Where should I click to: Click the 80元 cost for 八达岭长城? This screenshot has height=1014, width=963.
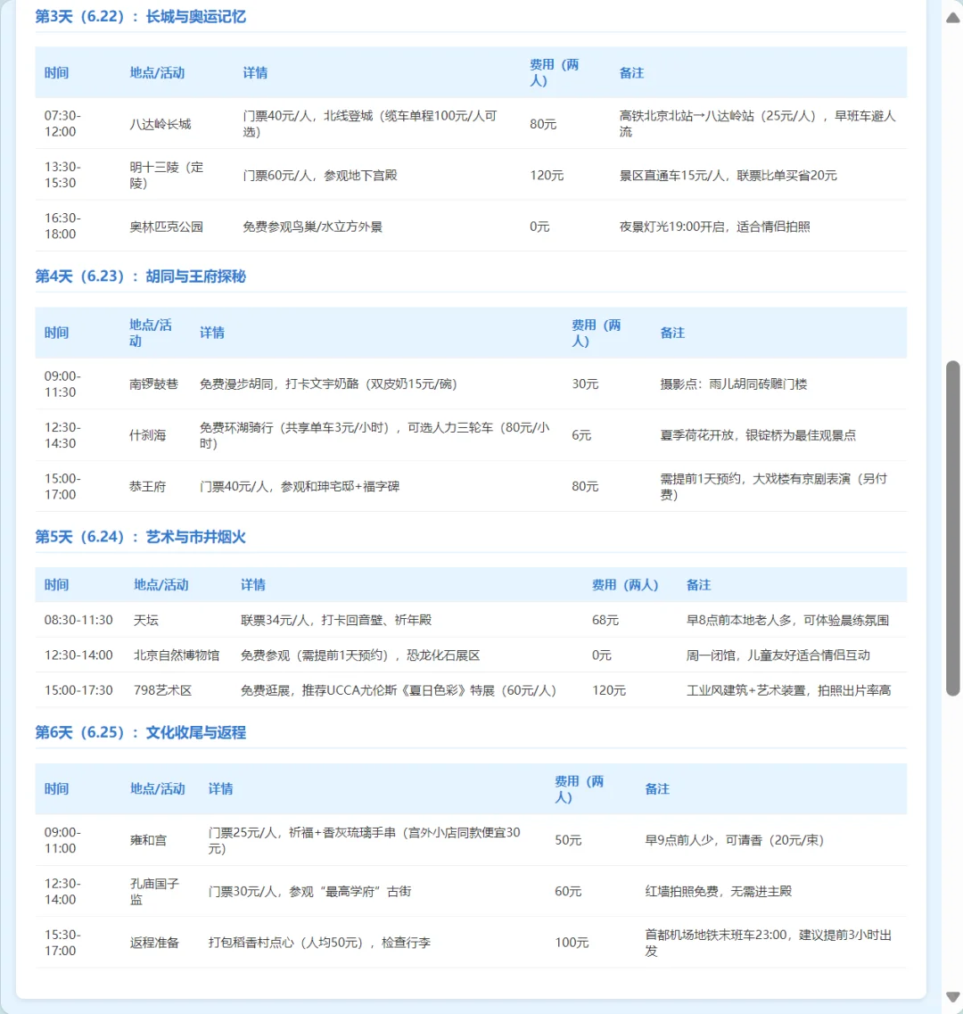[543, 123]
